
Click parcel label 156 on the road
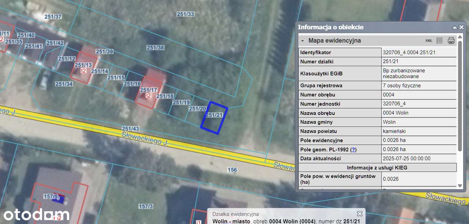[232, 170]
